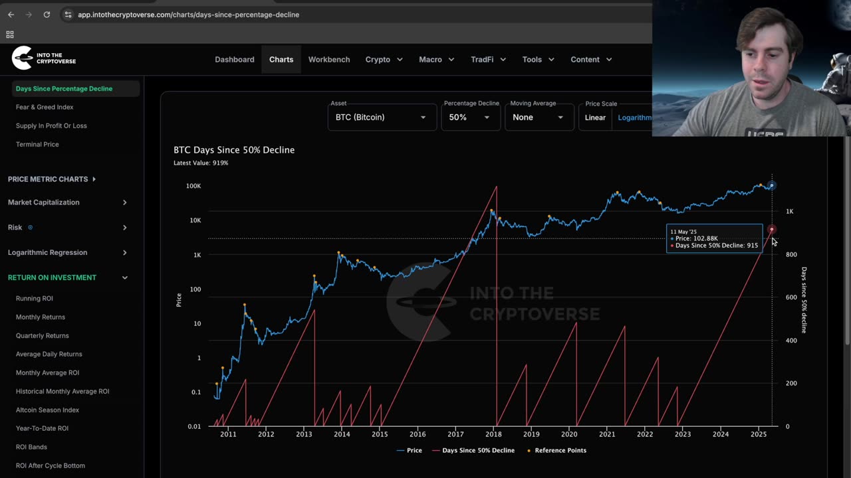The image size is (851, 478).
Task: Toggle Reference Points in the legend
Action: (x=556, y=451)
